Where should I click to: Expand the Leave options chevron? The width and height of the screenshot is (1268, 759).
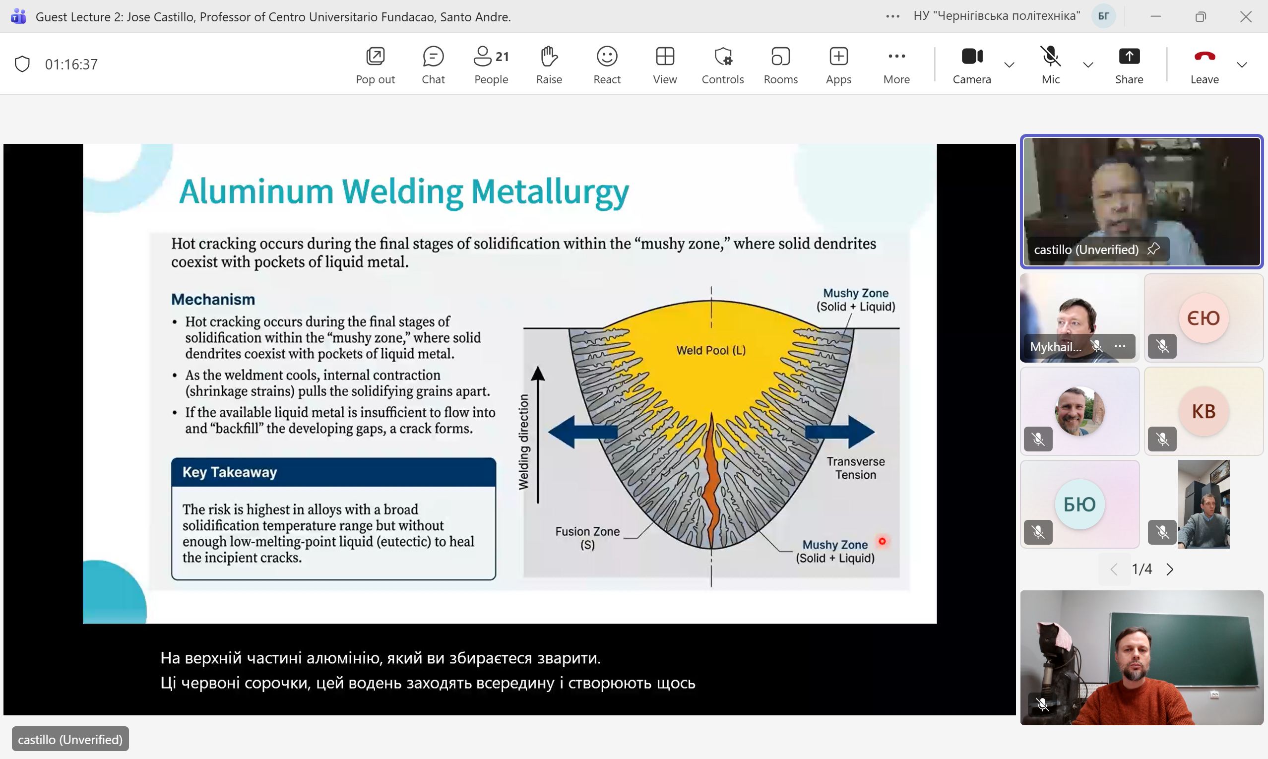pos(1241,65)
